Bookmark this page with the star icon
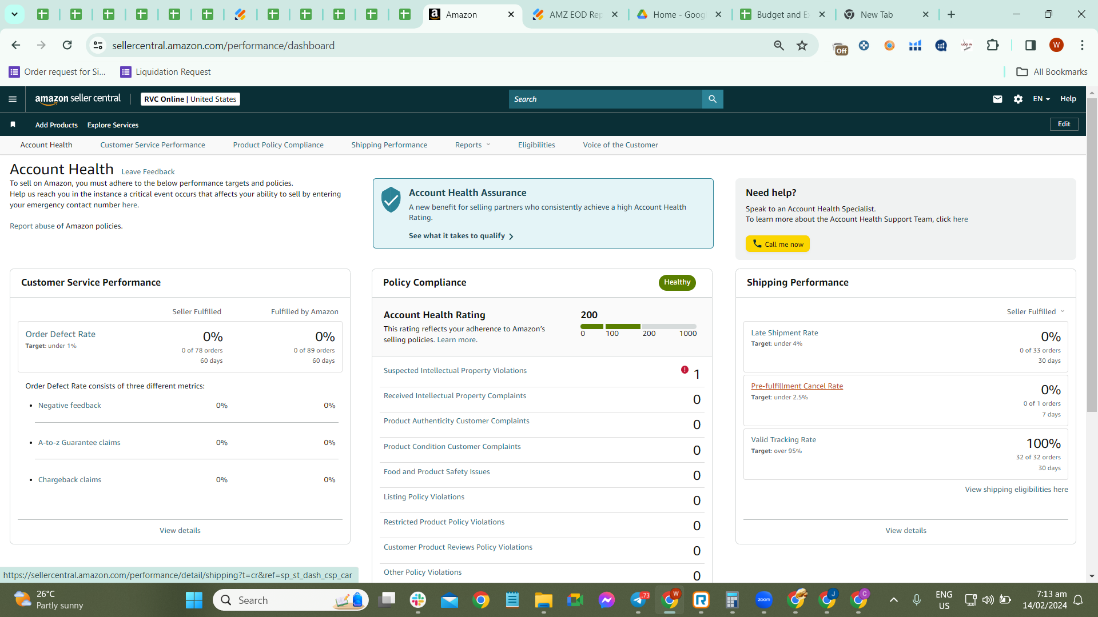Image resolution: width=1098 pixels, height=617 pixels. point(802,45)
